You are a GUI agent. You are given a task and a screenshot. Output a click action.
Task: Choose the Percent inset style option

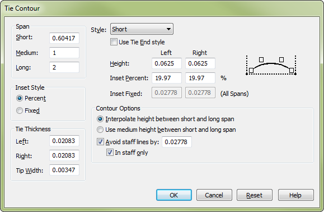click(20, 98)
